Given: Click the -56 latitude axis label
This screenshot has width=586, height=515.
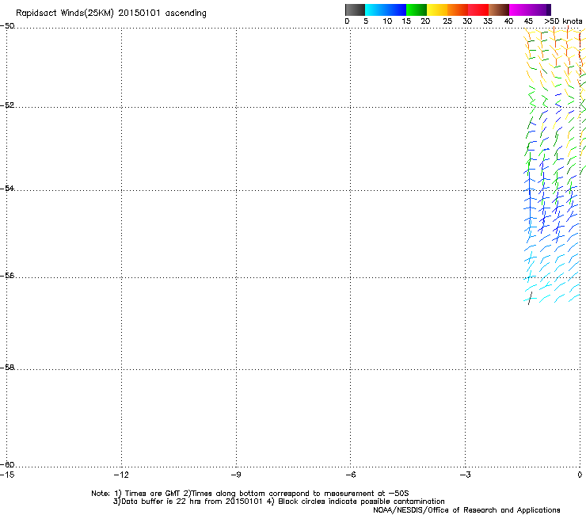Looking at the screenshot, I should pos(7,275).
